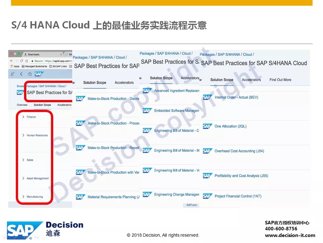Image resolution: width=323 pixels, height=243 pixels.
Task: Open Profitability and Cost Analysis (J55) link
Action: 241,176
